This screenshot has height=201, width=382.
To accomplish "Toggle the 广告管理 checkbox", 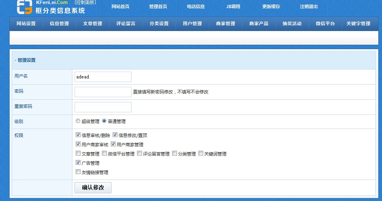I will point(78,163).
